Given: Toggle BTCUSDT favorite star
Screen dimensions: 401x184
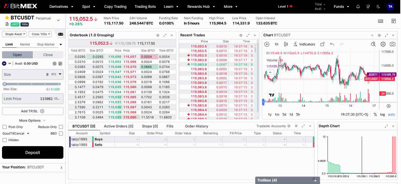Looking at the screenshot, I should click(x=7, y=18).
